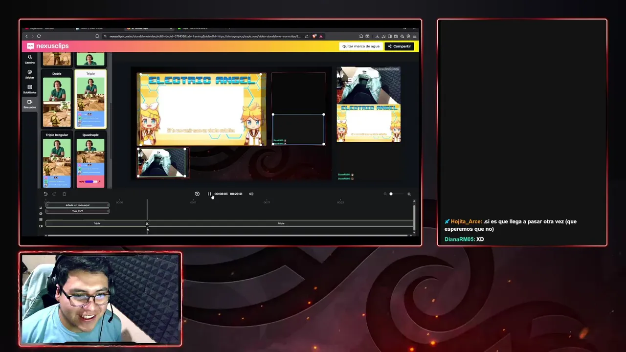Go back in browser

click(27, 36)
